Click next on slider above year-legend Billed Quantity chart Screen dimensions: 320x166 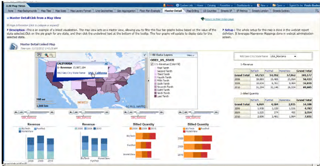(x=162, y=113)
